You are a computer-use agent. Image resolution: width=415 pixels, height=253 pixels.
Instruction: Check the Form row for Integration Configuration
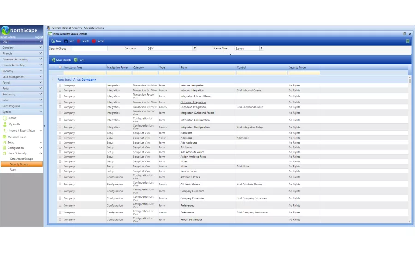[60, 120]
